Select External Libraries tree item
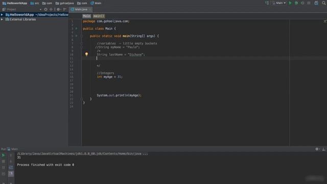 click(x=22, y=19)
